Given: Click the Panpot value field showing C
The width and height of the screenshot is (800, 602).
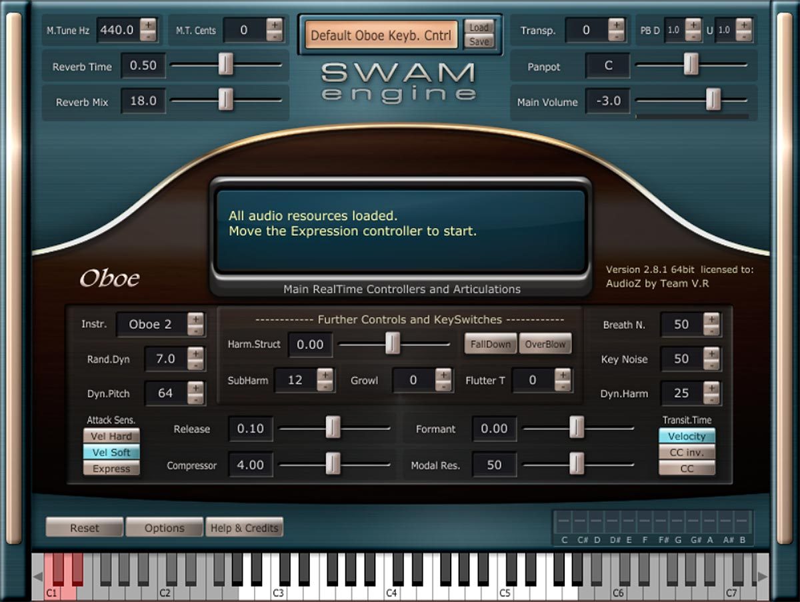Looking at the screenshot, I should (x=608, y=66).
